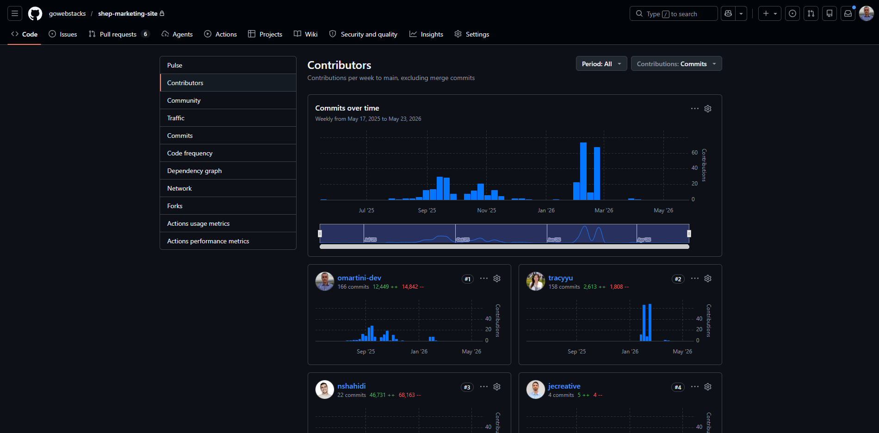Switch to the Issues tab

pyautogui.click(x=63, y=34)
